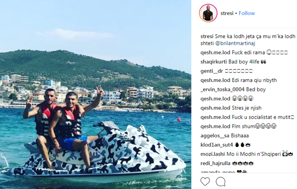Follow the stresi account
Viewport: 297px width, 189px height.
pyautogui.click(x=247, y=13)
